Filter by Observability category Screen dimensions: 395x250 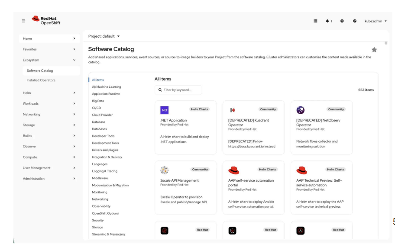click(101, 206)
